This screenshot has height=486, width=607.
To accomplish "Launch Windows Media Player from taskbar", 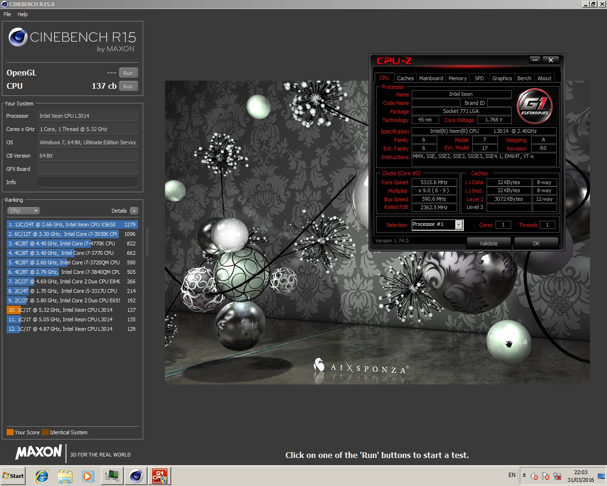I will (x=88, y=476).
